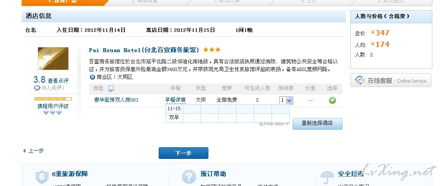Click the 携程用户评级 diamond icons
The height and width of the screenshot is (186, 441).
click(x=53, y=112)
